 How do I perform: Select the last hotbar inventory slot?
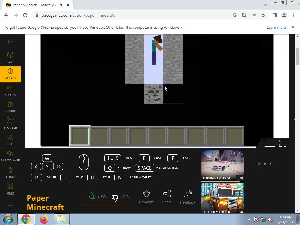(x=235, y=136)
